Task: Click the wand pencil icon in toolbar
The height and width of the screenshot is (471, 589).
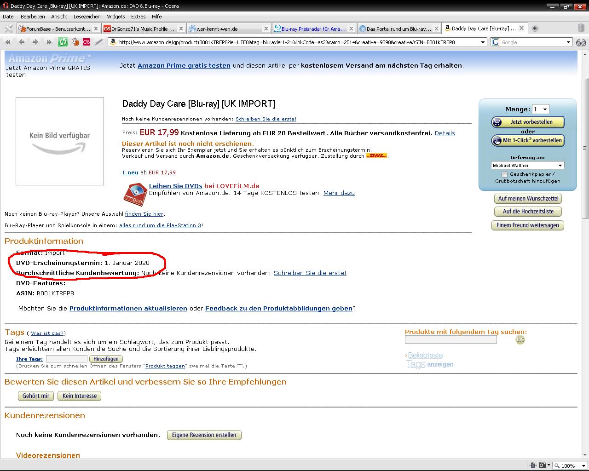Action: coord(98,42)
